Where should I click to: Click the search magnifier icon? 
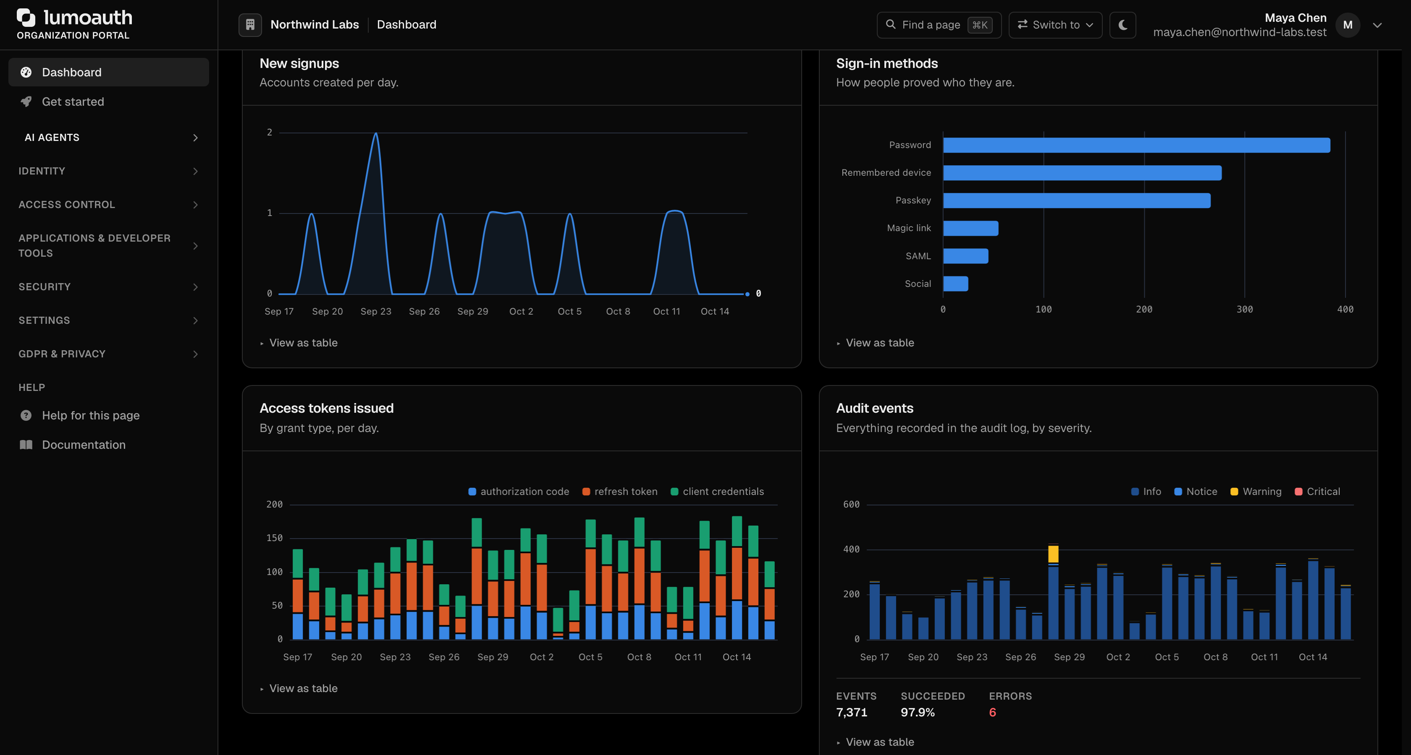pyautogui.click(x=891, y=25)
